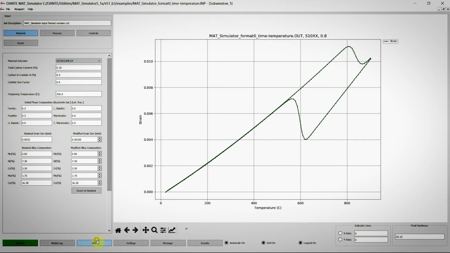Adjust the modified Mn(%) spinner arrows

pyautogui.click(x=99, y=154)
